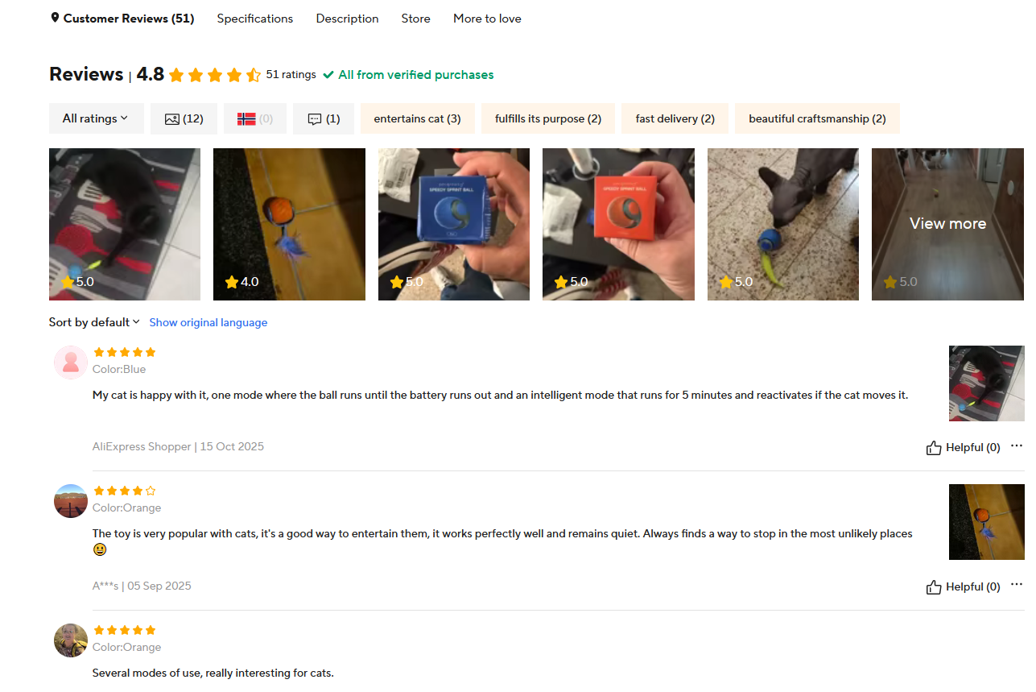Filter reviews by Norwegian flag icon
Image resolution: width=1036 pixels, height=692 pixels.
[254, 118]
